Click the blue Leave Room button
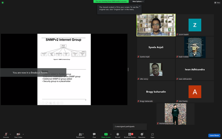Screen dimensions: 222x139 point(214,136)
